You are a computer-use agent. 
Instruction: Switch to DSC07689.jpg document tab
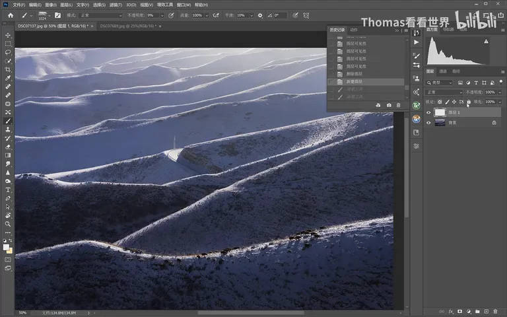(128, 26)
